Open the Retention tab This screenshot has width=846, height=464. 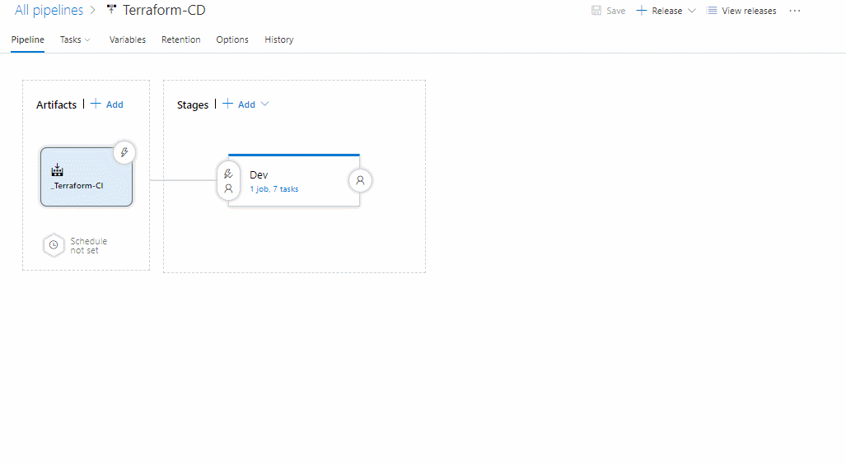[x=180, y=39]
